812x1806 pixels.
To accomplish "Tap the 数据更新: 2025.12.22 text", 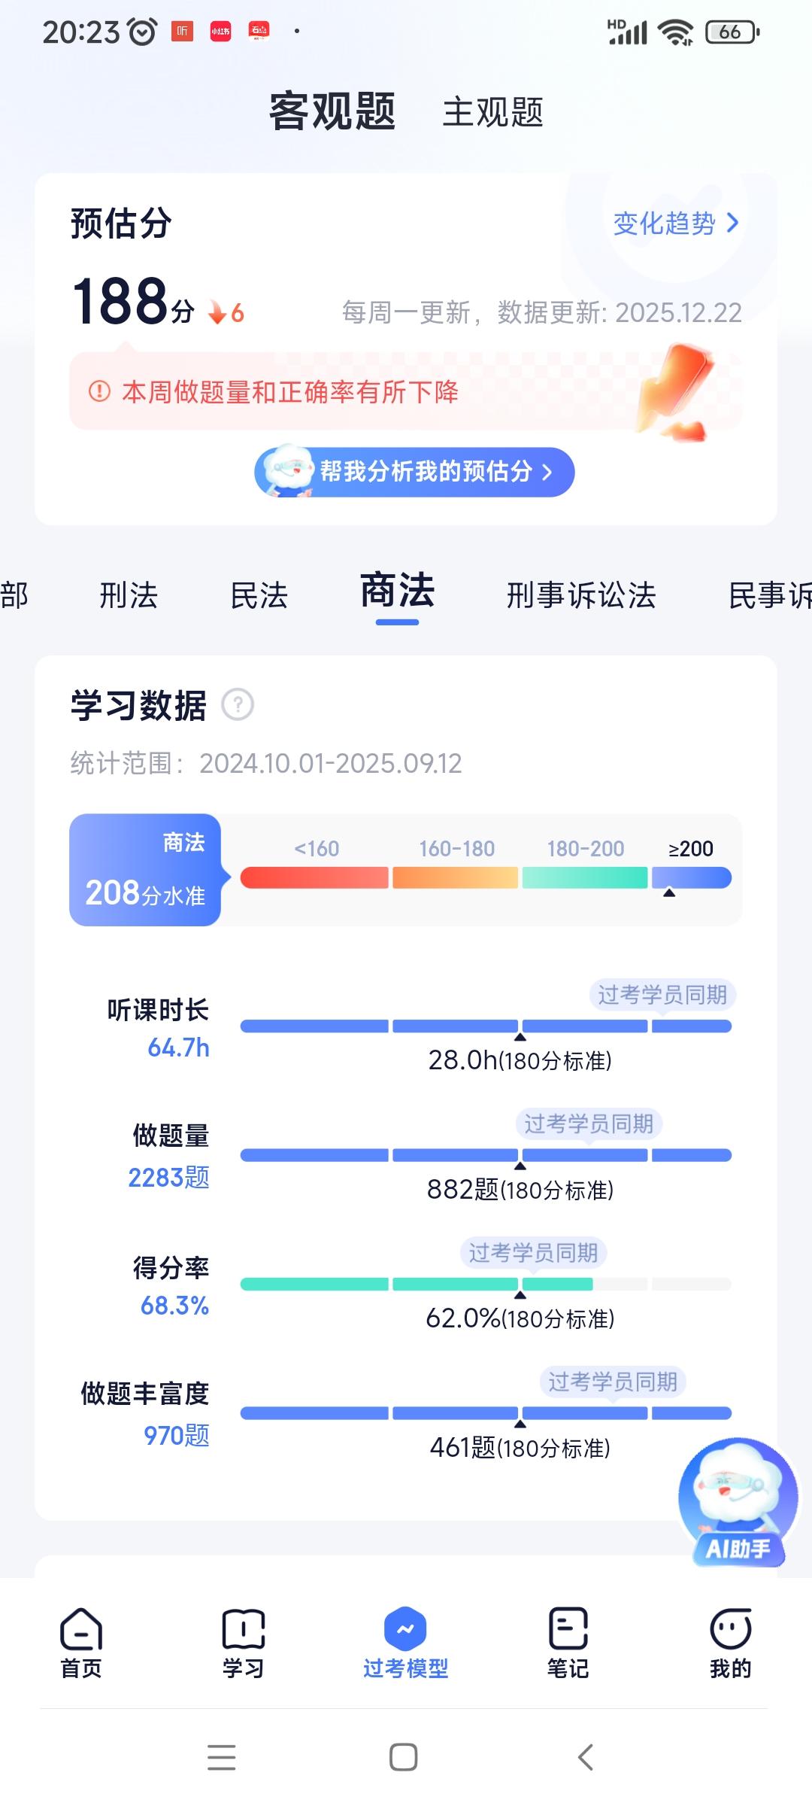I will [620, 312].
